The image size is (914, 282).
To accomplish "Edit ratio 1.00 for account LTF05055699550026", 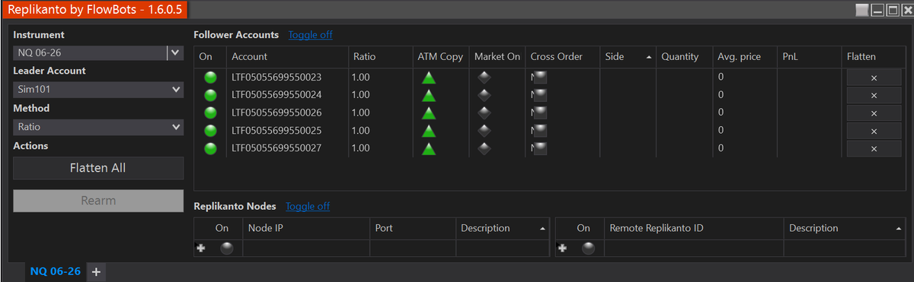I will pos(361,112).
